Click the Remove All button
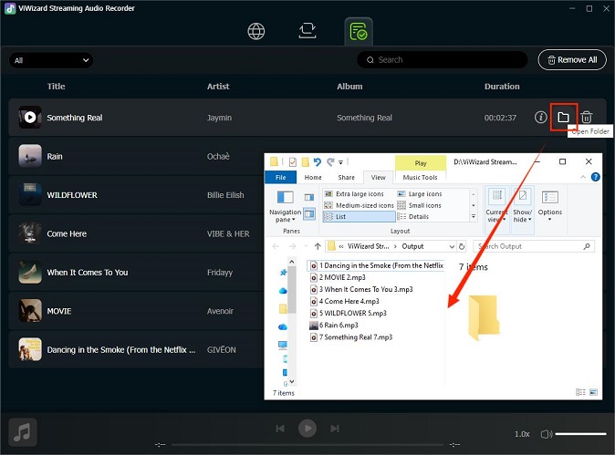The width and height of the screenshot is (615, 455). 572,60
